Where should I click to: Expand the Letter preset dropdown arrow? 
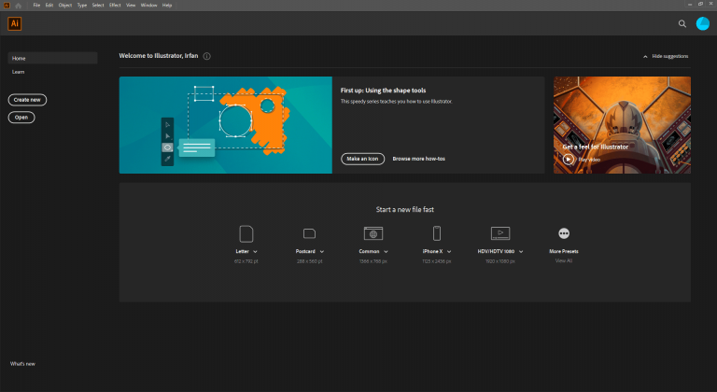pos(255,252)
